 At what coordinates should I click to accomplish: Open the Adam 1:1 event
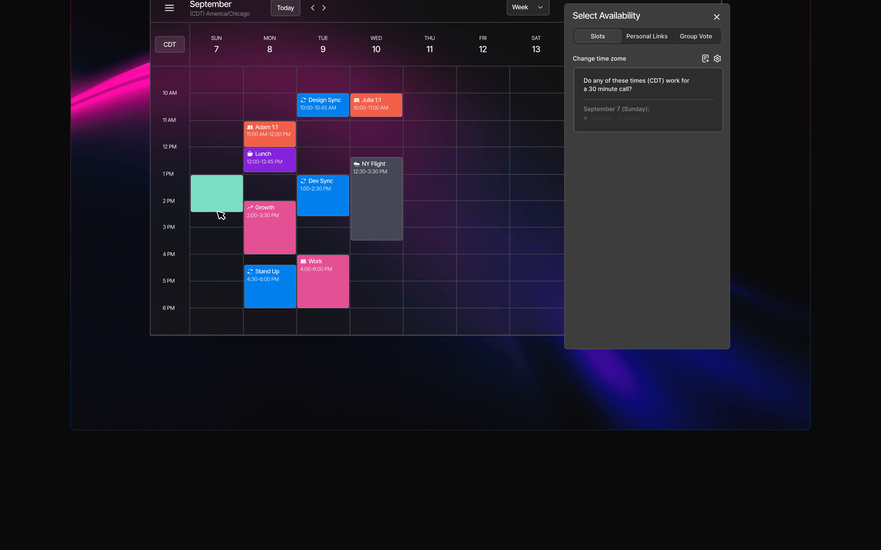[x=270, y=134]
